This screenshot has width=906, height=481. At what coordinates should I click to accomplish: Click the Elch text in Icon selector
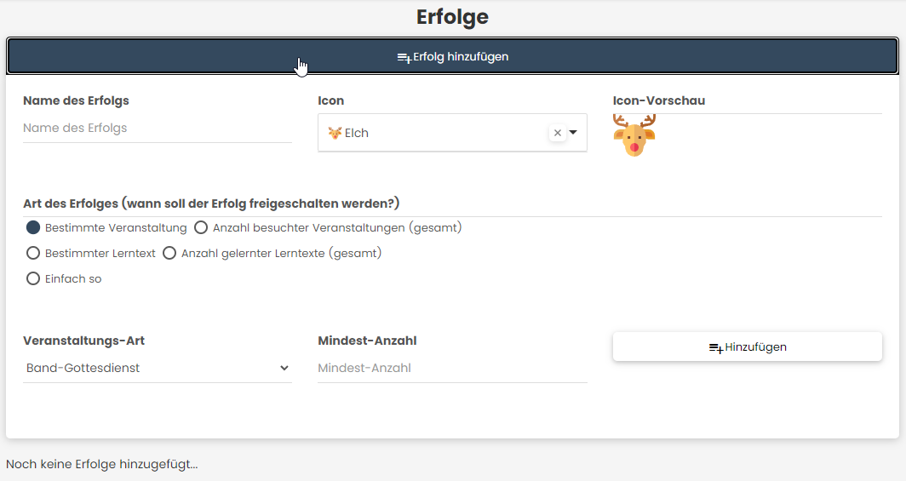(357, 133)
